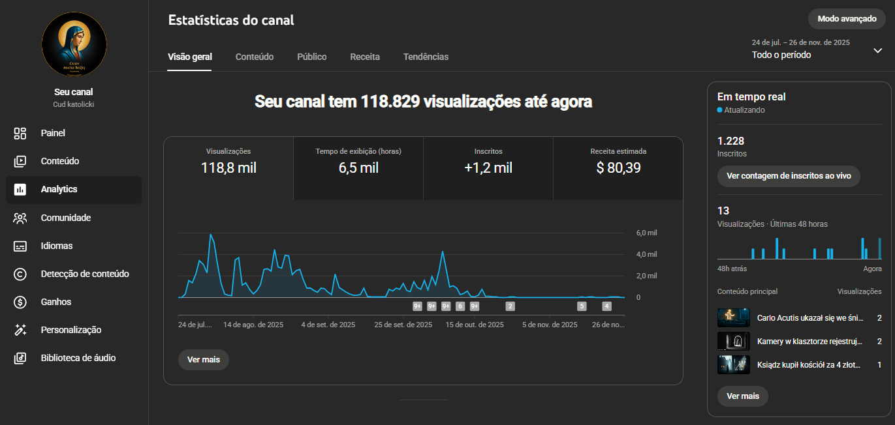The width and height of the screenshot is (895, 425).
Task: Click the 'Cud katolicki' channel name
Action: tap(74, 104)
